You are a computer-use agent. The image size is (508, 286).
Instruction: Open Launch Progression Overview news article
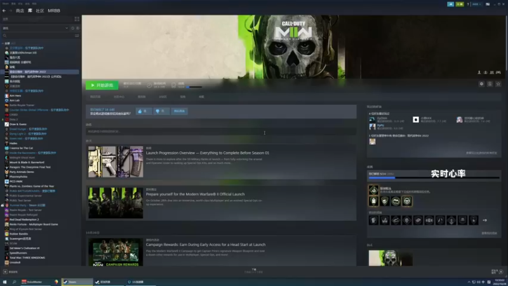(x=208, y=153)
